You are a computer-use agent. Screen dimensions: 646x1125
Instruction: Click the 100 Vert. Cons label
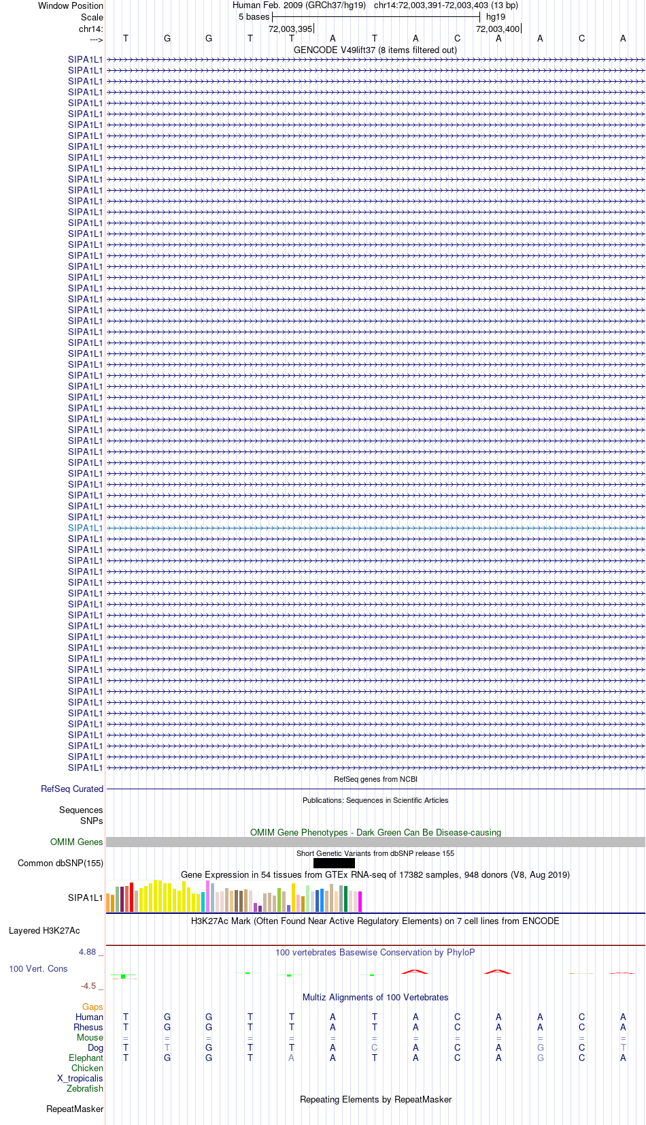click(x=38, y=968)
